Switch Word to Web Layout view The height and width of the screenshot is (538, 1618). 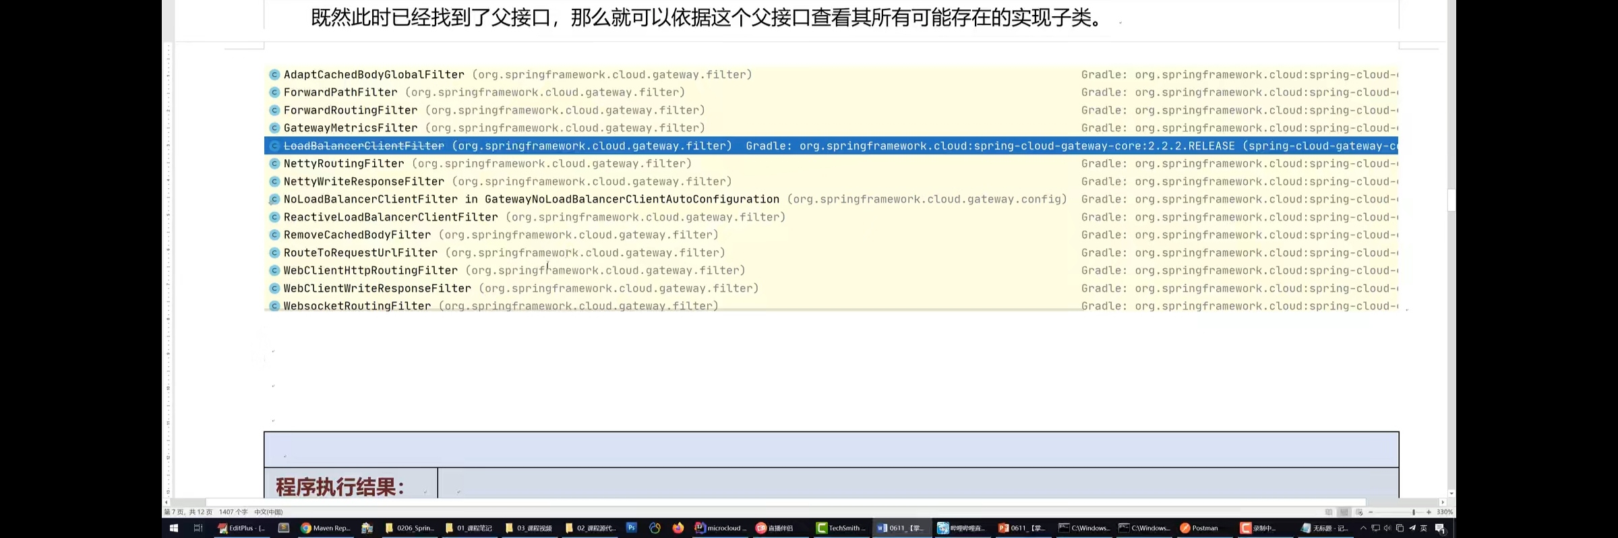pyautogui.click(x=1359, y=512)
